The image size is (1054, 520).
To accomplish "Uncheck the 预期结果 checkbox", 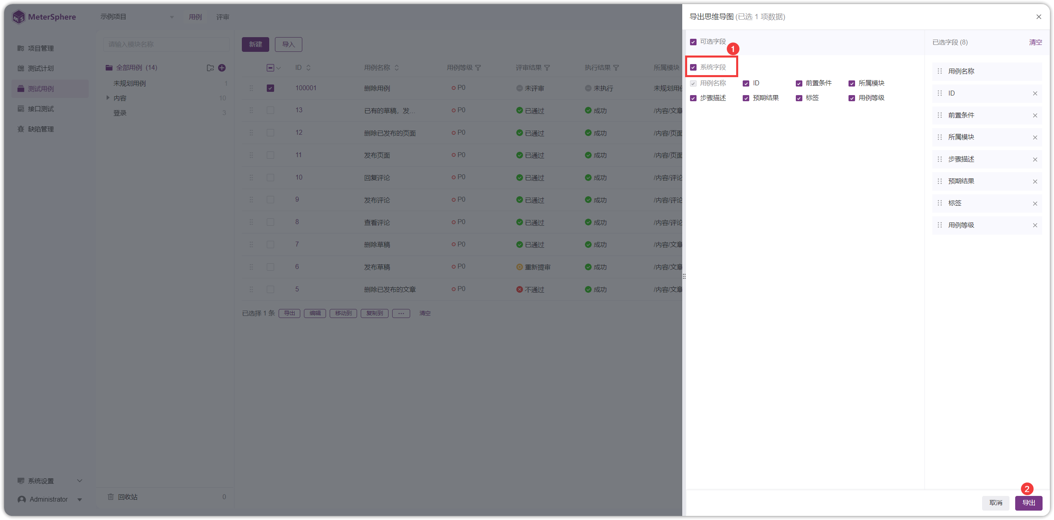I will pos(746,98).
